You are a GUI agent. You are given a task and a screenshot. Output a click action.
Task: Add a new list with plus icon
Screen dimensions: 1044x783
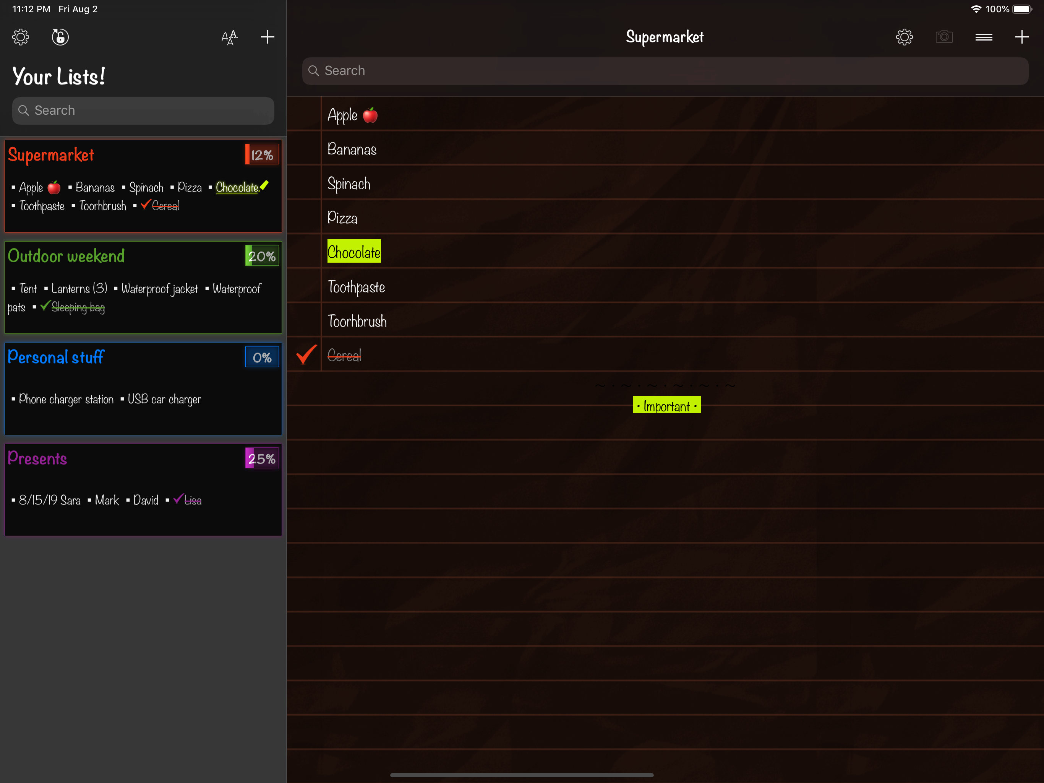click(x=267, y=37)
